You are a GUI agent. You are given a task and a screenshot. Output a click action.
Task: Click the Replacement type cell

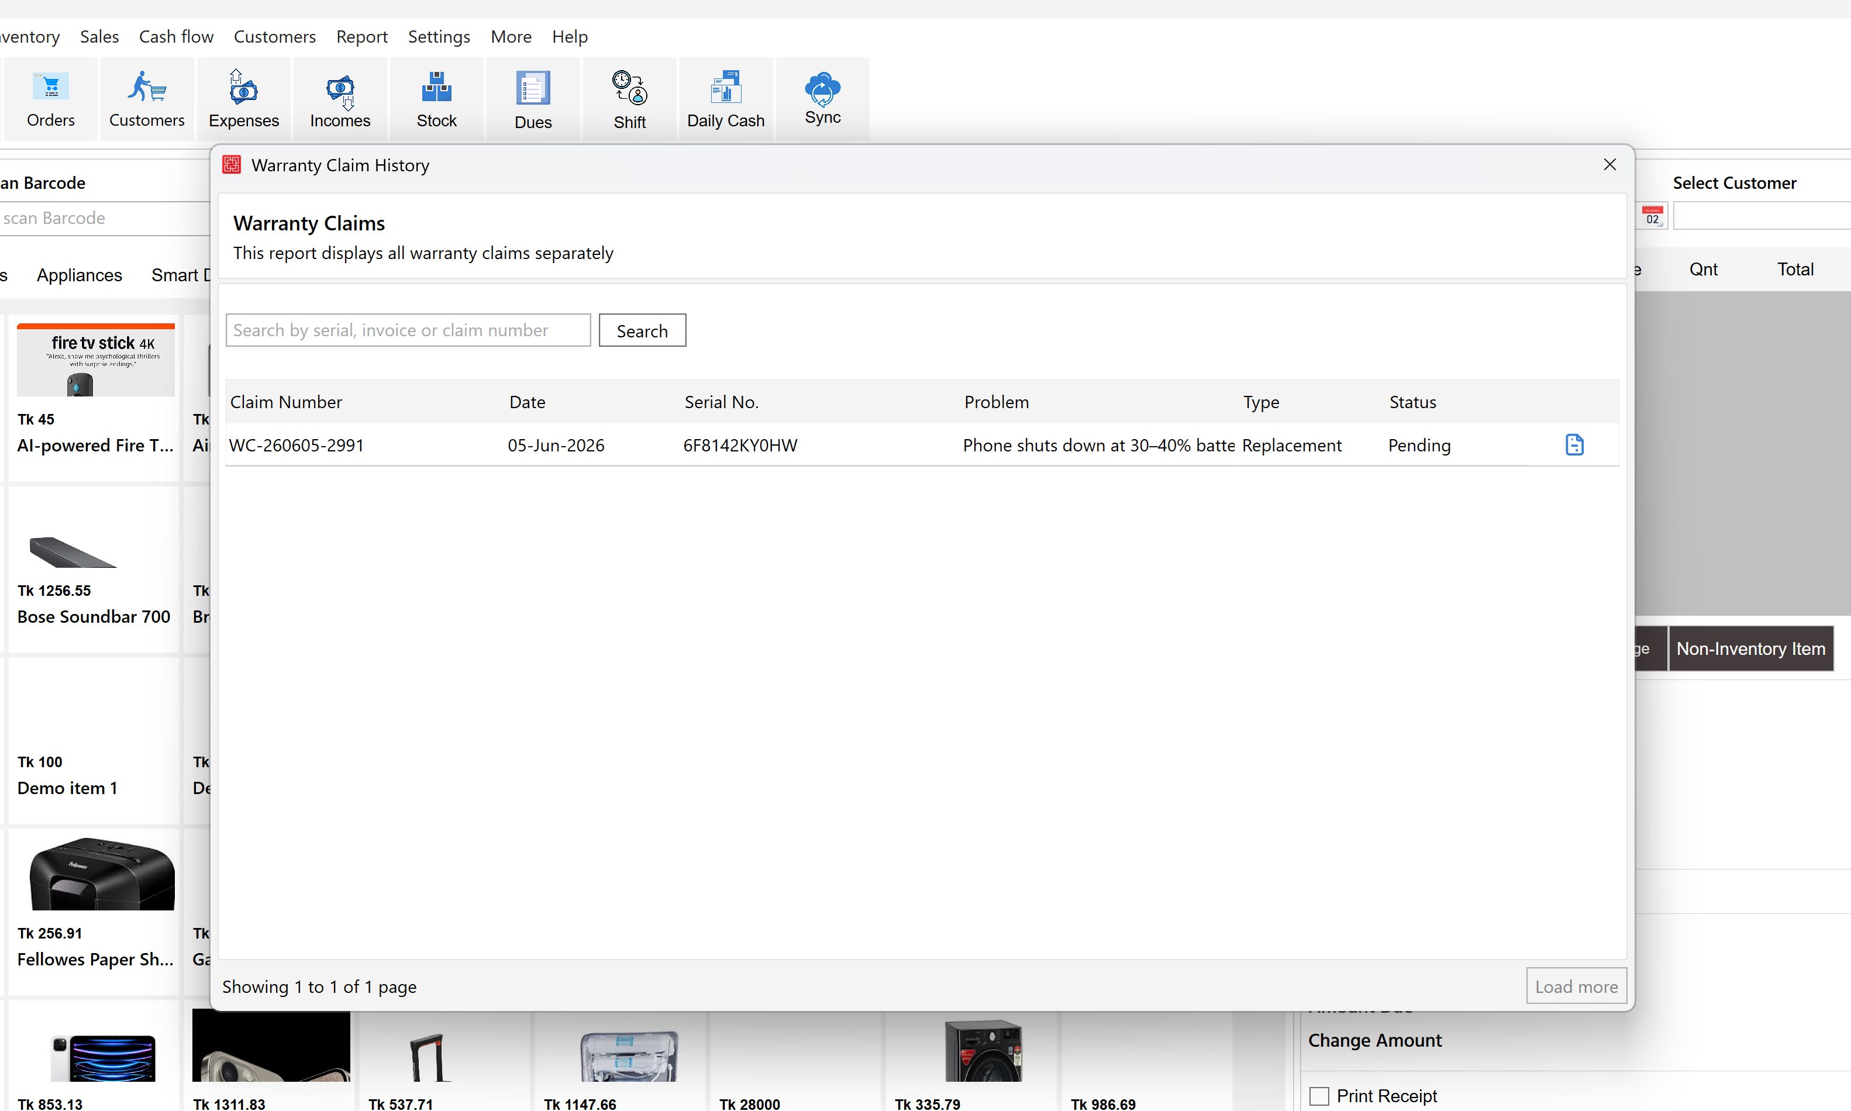1292,446
